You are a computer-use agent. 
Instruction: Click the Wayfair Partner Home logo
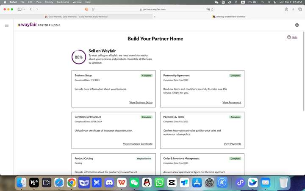pyautogui.click(x=39, y=25)
